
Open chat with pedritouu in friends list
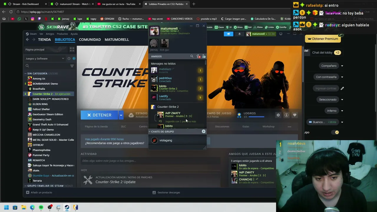[x=177, y=79]
